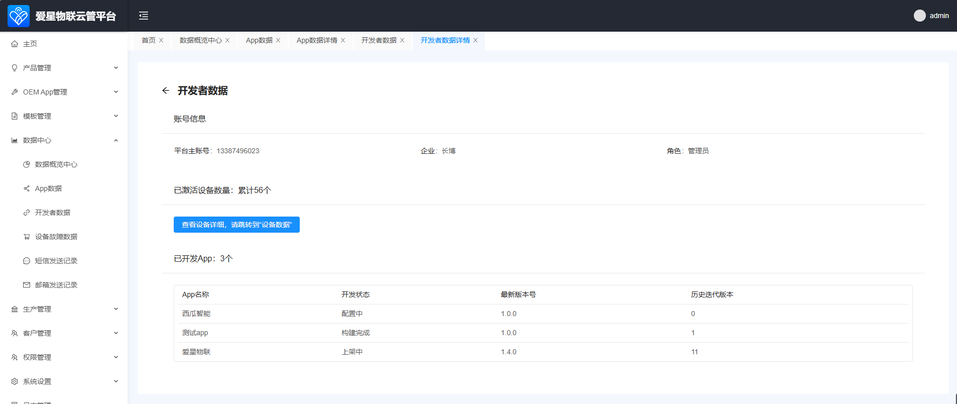Click the 爱星物联云管平台 title text
Screen dimensions: 957x404
[75, 16]
